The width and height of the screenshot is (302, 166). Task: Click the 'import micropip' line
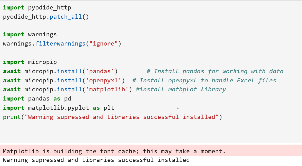coord(30,62)
